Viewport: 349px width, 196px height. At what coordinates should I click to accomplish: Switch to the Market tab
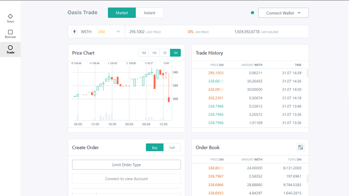point(122,13)
